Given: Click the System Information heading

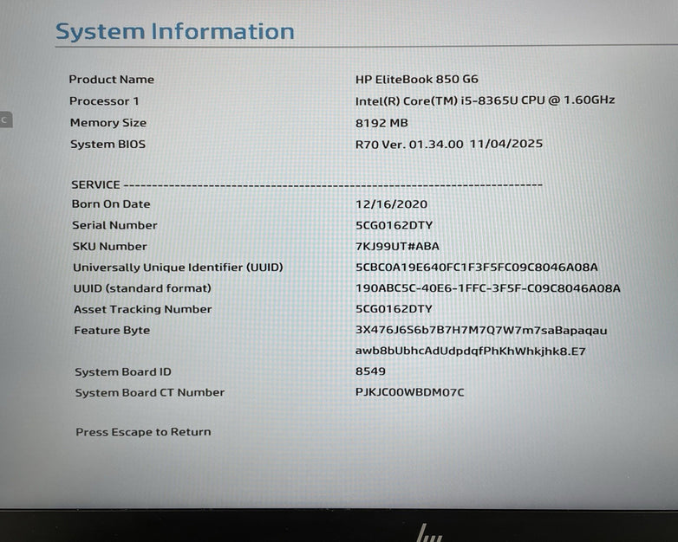Looking at the screenshot, I should pyautogui.click(x=175, y=31).
